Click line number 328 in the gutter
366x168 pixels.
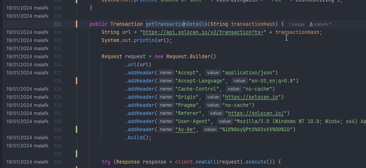[x=57, y=81]
